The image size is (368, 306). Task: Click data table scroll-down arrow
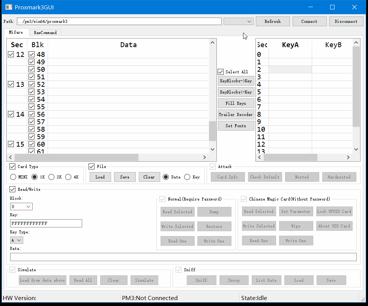pos(213,149)
